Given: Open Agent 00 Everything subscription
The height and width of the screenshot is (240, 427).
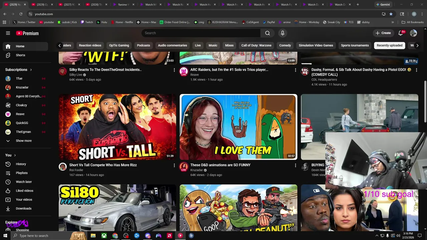Looking at the screenshot, I should coord(25,96).
